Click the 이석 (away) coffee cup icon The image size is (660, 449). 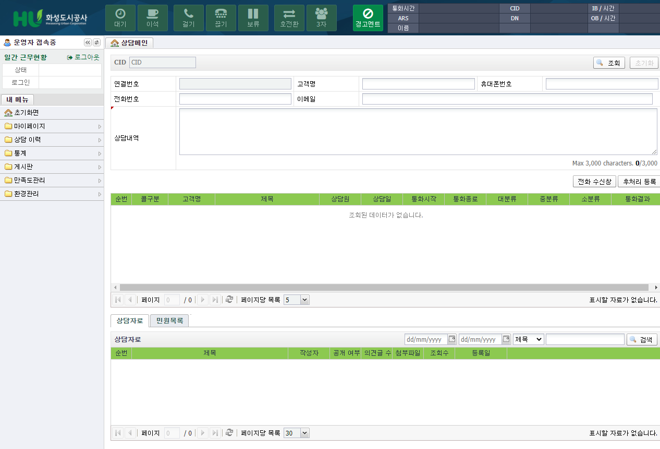(x=152, y=14)
